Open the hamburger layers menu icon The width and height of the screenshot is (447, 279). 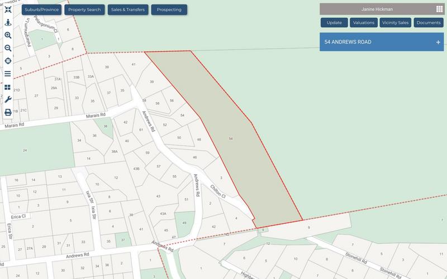[x=8, y=74]
